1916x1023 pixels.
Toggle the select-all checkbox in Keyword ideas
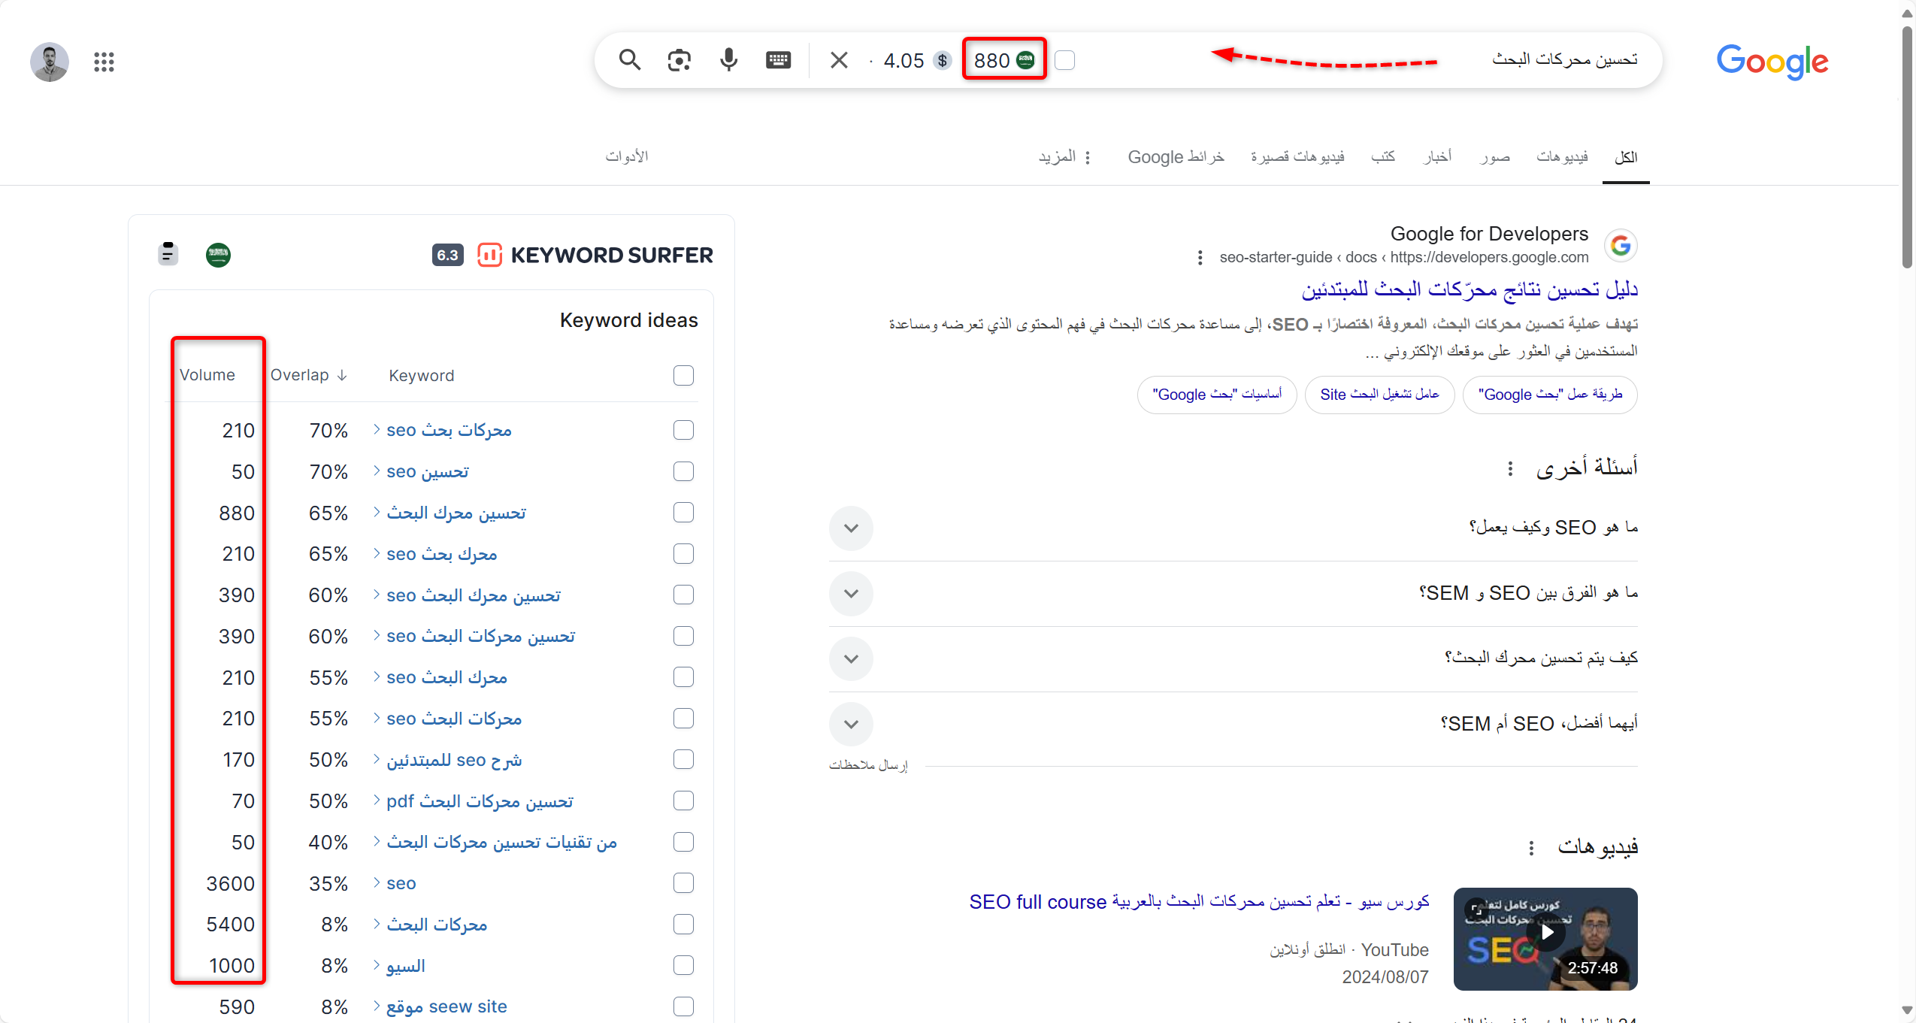pos(682,375)
